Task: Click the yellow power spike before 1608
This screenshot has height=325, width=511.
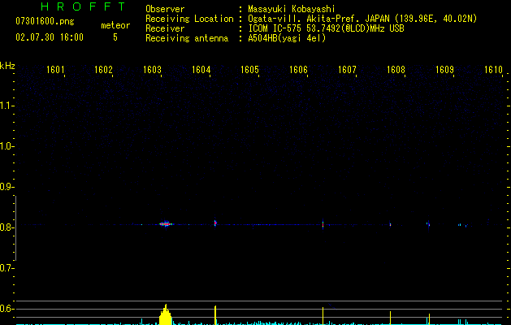Action: [x=390, y=318]
